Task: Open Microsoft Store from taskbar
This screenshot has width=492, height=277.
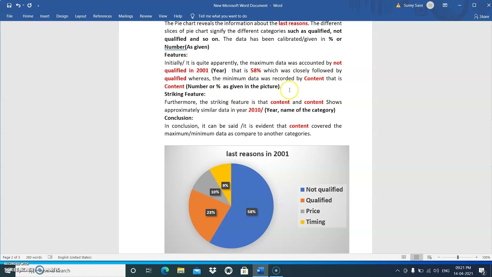Action: pos(244,271)
